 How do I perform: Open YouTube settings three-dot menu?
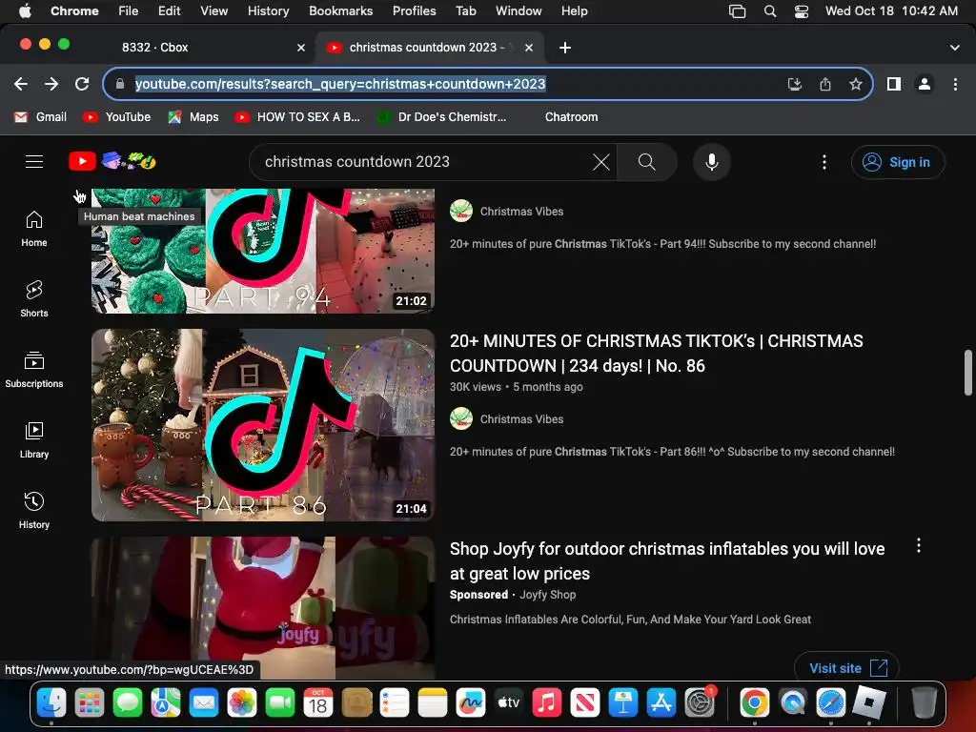point(824,162)
